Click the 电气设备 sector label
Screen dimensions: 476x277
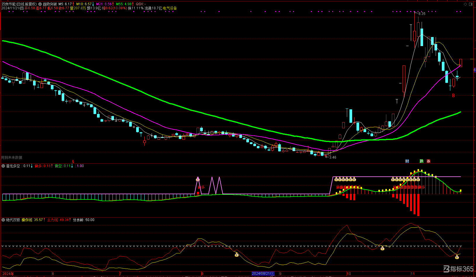pyautogui.click(x=170, y=8)
